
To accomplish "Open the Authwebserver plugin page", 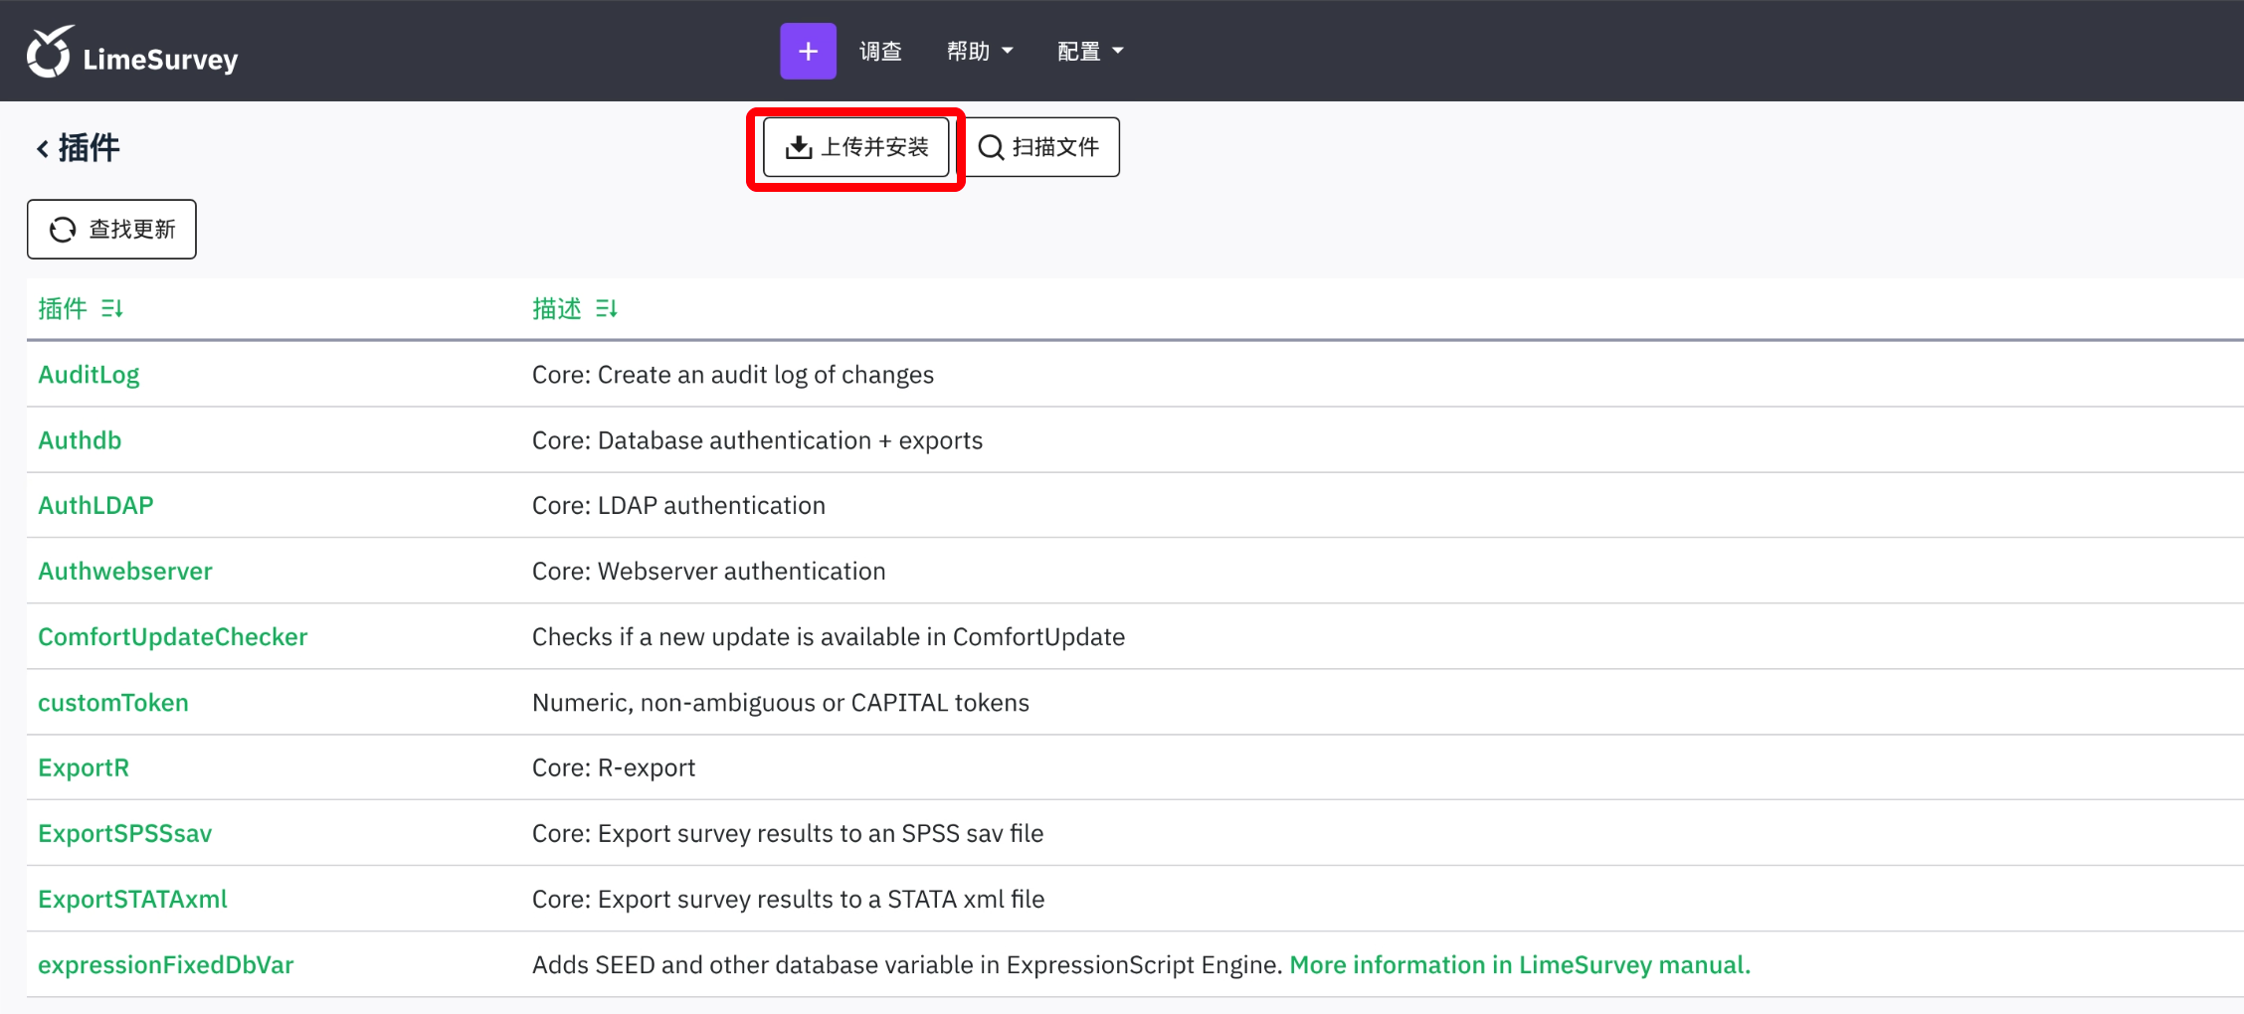I will pyautogui.click(x=125, y=572).
